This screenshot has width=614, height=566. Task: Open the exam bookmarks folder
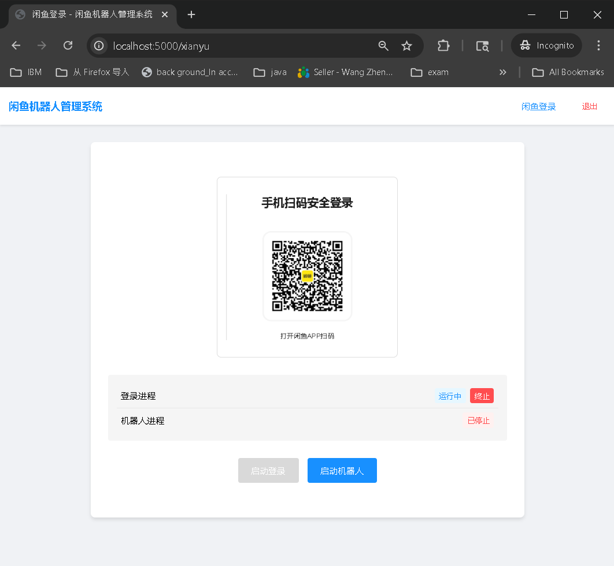(429, 72)
